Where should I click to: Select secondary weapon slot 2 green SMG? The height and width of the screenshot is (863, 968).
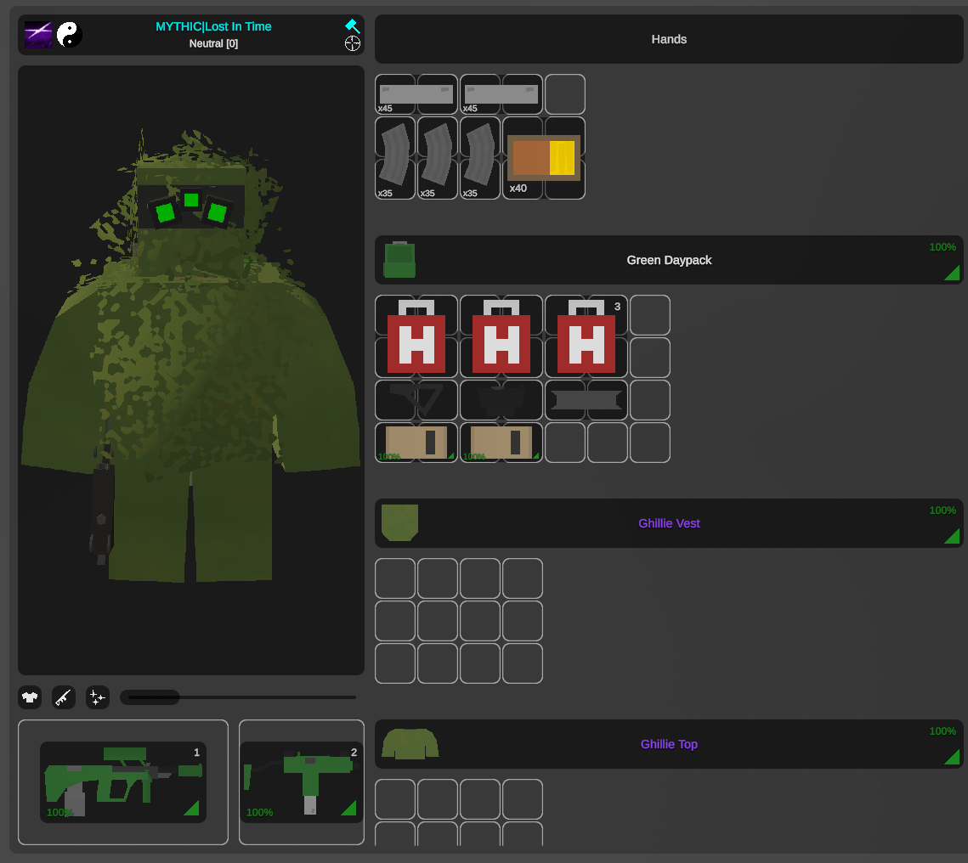tap(302, 782)
